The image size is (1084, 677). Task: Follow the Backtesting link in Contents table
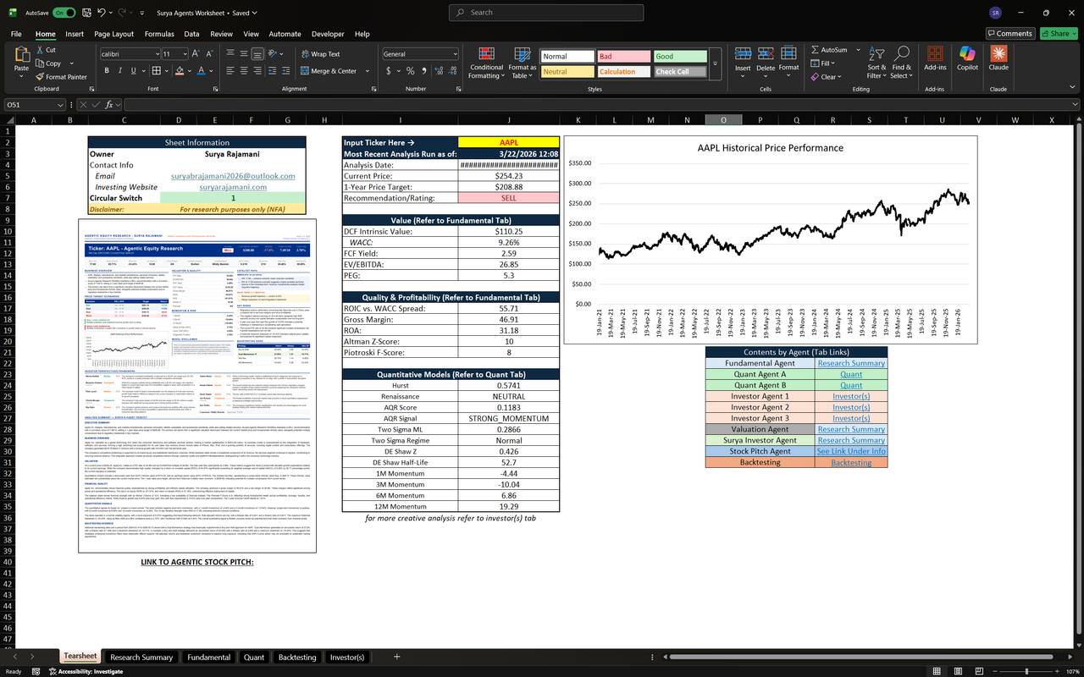[850, 462]
